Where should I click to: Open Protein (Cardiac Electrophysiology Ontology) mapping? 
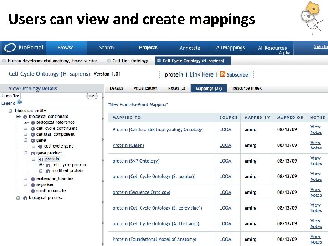point(158,130)
